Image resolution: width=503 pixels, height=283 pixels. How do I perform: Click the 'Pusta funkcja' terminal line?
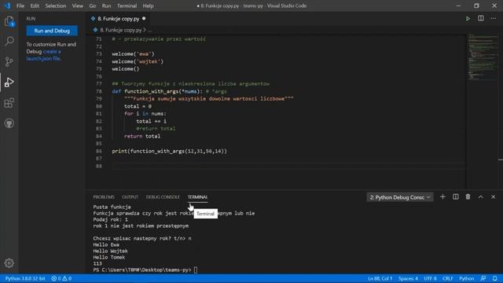112,207
